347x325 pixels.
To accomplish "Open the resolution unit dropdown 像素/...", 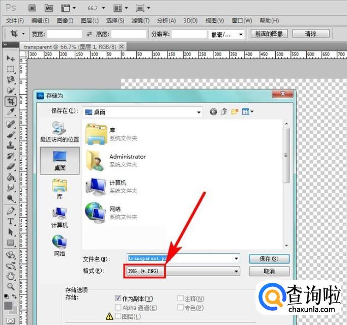I will pyautogui.click(x=241, y=34).
